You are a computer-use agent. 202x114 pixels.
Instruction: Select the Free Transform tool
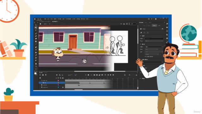[36, 28]
